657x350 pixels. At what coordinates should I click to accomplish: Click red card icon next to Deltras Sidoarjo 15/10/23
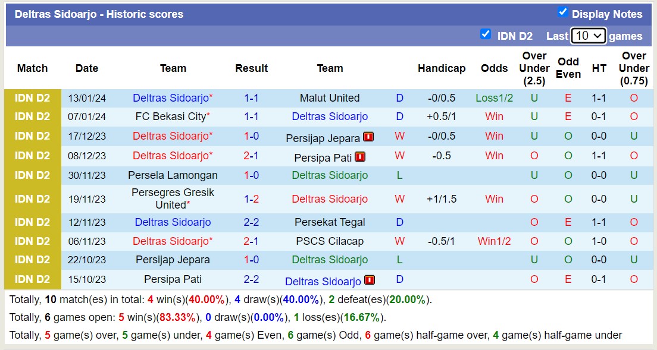coord(370,280)
